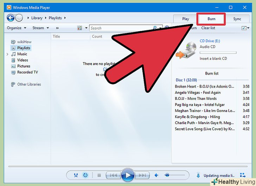Skip to the next track
The width and height of the screenshot is (256, 186).
coord(142,175)
